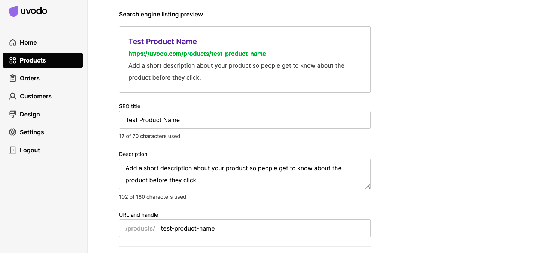Click the four-circles Products icon
The image size is (537, 253).
tap(13, 60)
